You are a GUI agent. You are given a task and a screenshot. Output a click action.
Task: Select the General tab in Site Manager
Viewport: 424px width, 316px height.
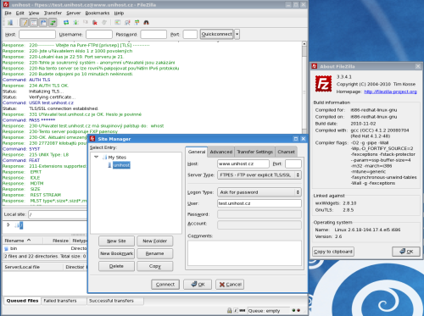tap(197, 152)
